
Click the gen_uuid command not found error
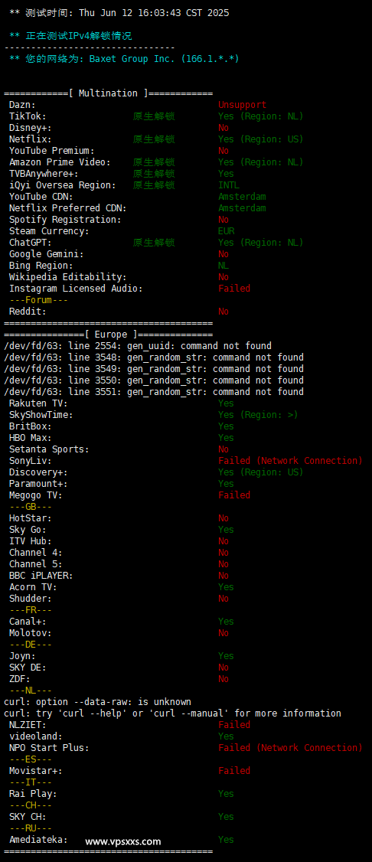tap(137, 346)
